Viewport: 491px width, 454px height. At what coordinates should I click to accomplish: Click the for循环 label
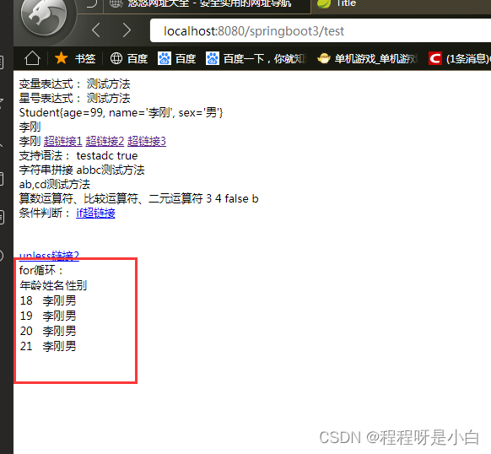tap(41, 270)
